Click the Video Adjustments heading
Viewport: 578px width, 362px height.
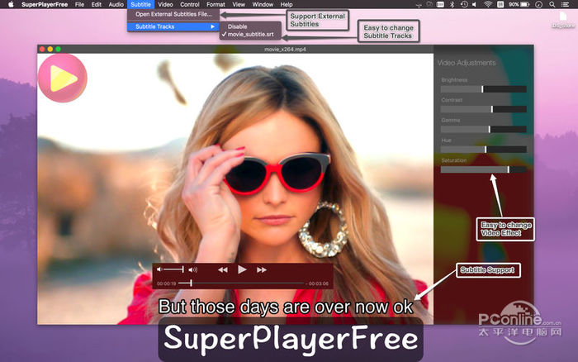[x=467, y=63]
